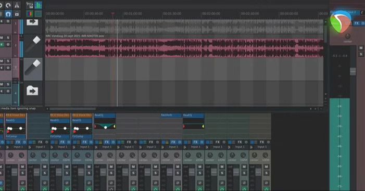Open the FX button on the ReaVerb strip
Image resolution: width=365 pixels, height=191 pixels.
click(173, 142)
